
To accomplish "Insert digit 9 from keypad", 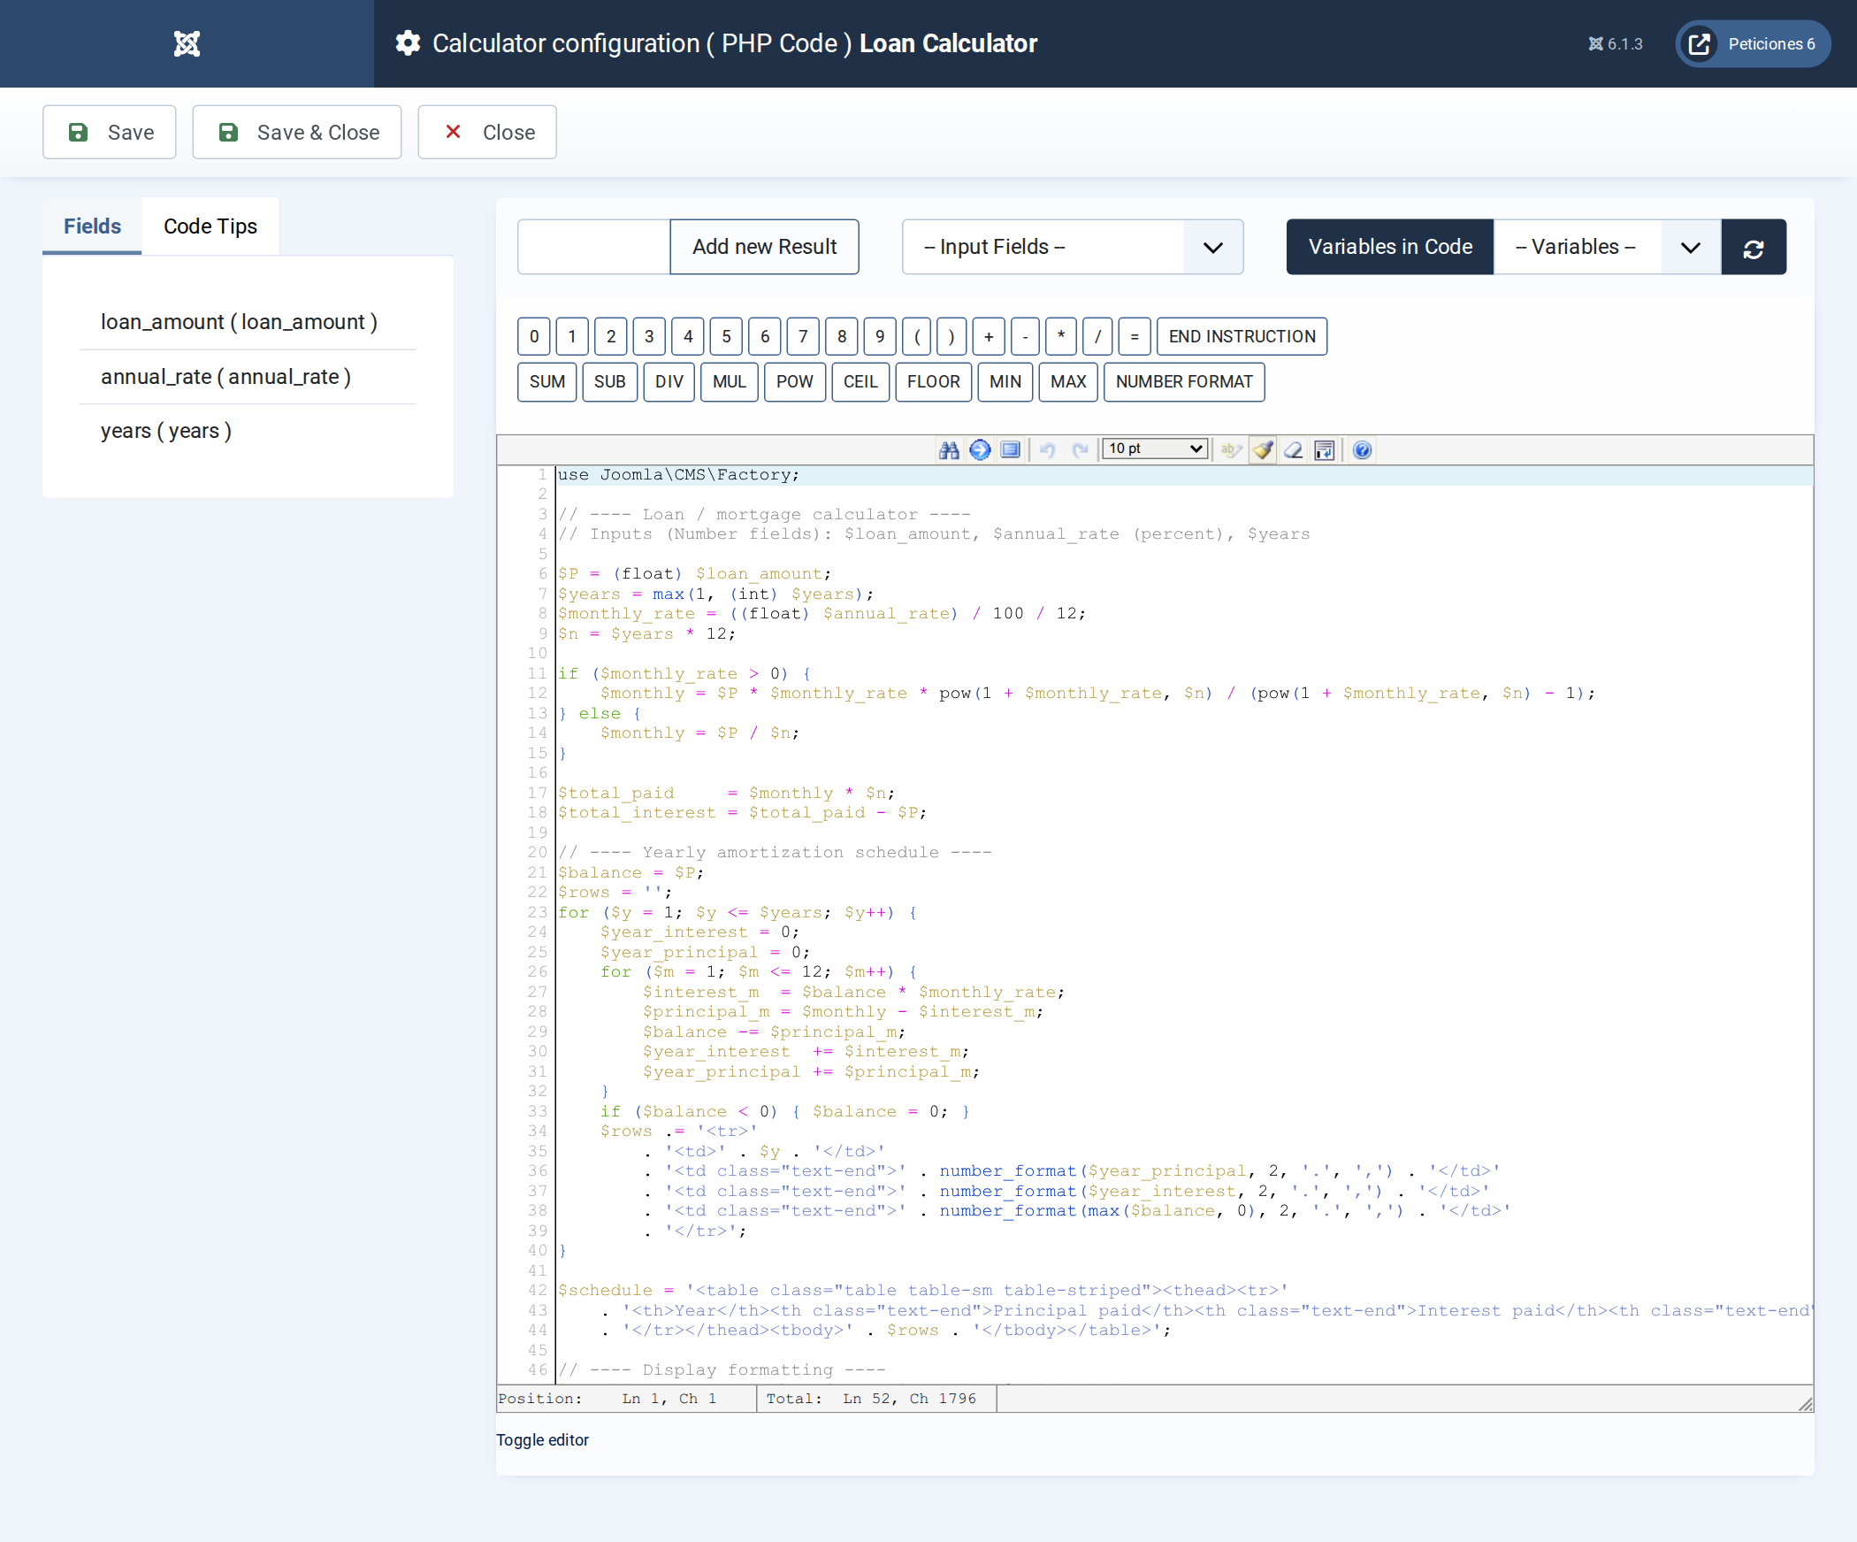I will (880, 336).
